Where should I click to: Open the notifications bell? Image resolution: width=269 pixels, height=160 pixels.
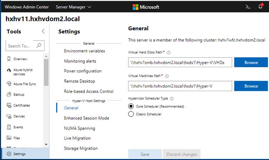click(261, 6)
